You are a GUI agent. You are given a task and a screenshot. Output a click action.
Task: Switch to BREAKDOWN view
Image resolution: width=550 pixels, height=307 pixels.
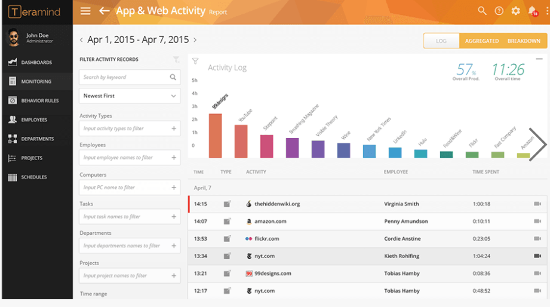[524, 41]
